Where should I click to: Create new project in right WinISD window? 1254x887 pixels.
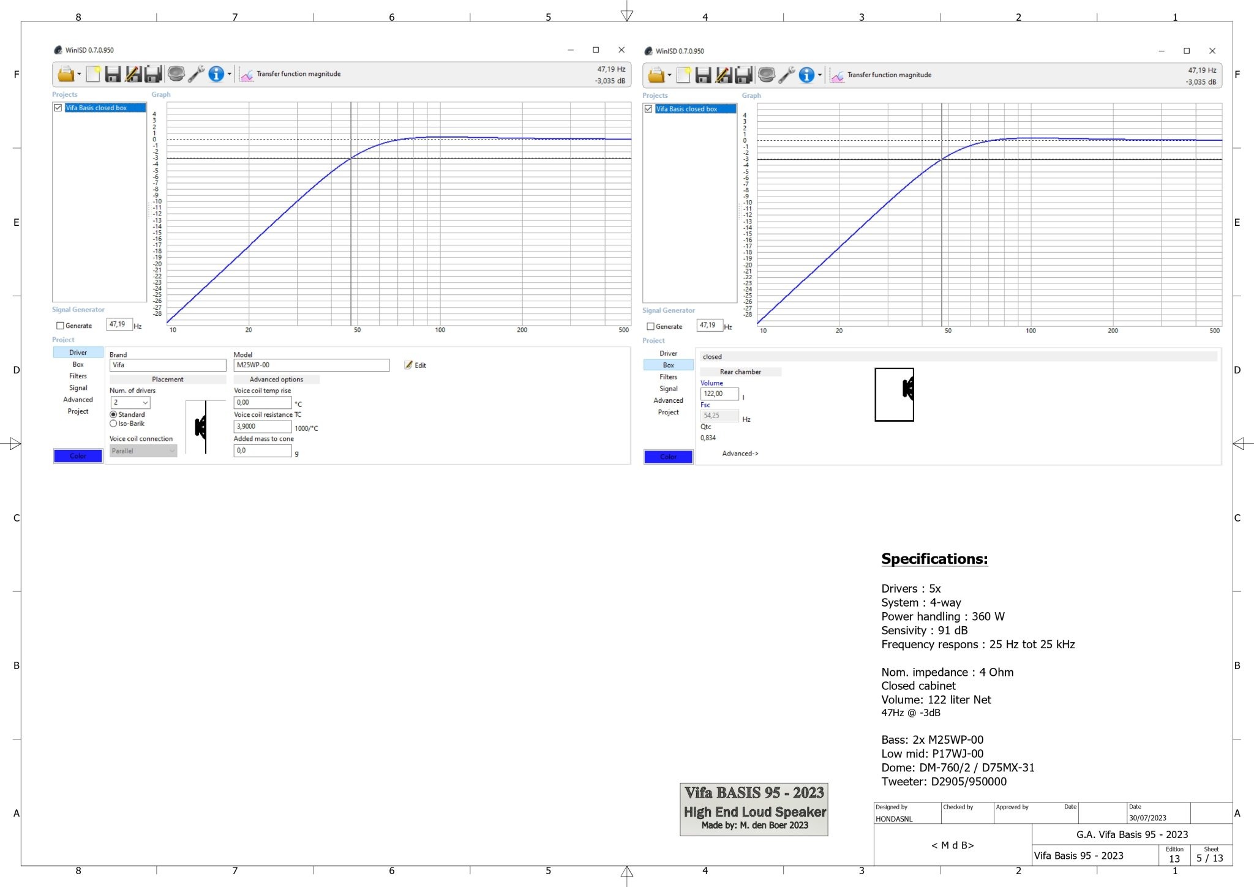click(x=683, y=75)
